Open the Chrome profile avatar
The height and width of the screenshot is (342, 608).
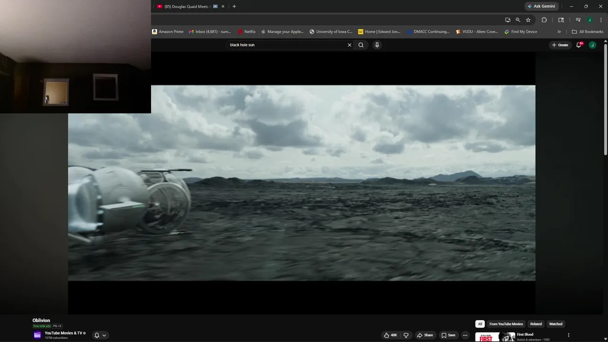pos(589,20)
